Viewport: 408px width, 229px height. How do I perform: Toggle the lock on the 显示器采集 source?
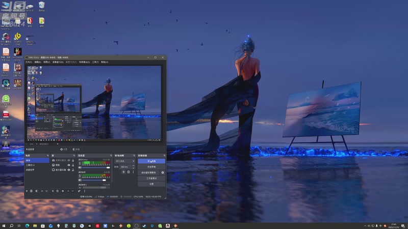click(x=73, y=170)
